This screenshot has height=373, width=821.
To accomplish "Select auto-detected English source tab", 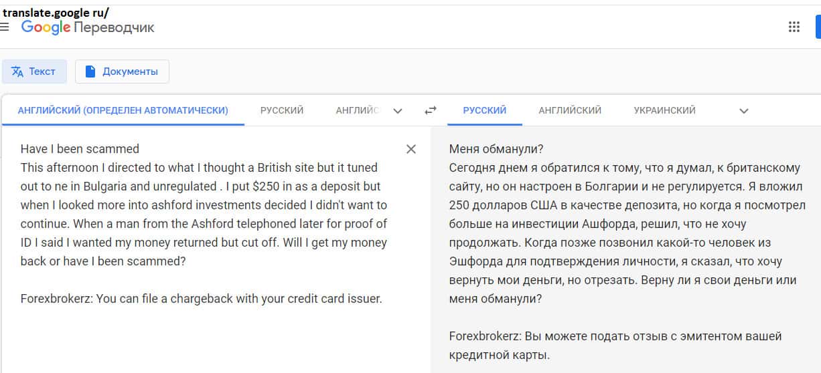I will [x=123, y=110].
